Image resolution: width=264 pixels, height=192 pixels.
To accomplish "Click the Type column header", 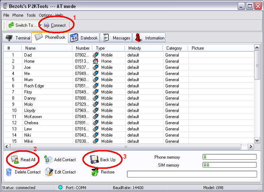I will click(108, 48).
